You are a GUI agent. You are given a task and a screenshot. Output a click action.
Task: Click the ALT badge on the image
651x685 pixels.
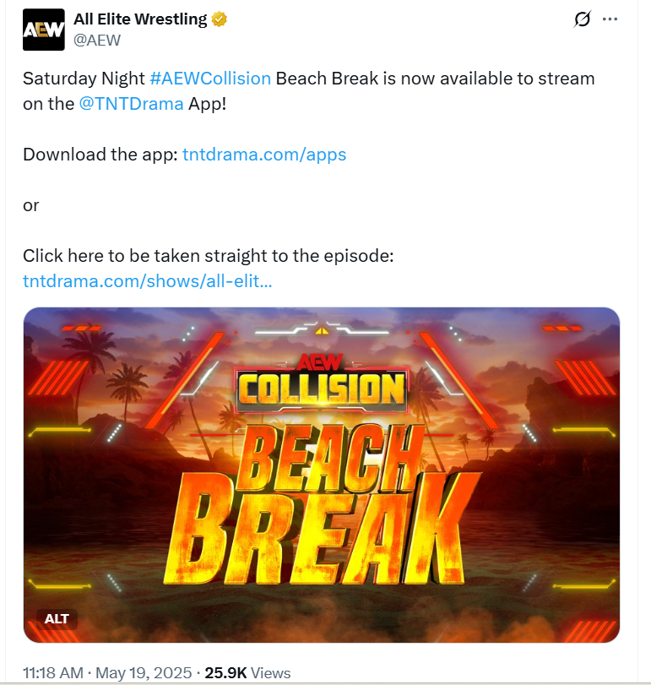pyautogui.click(x=57, y=618)
